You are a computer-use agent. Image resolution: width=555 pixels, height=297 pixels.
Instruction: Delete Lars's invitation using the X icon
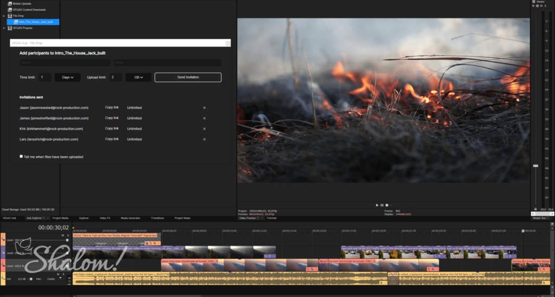point(204,139)
